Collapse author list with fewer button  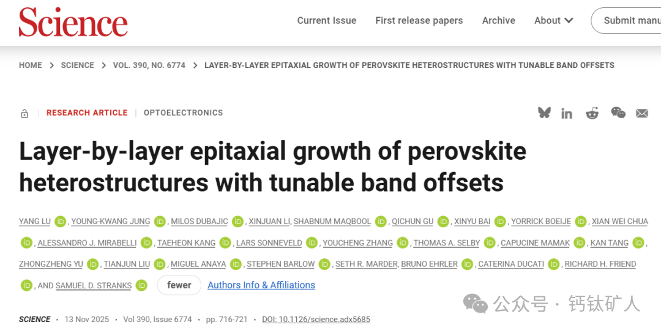[x=179, y=285]
